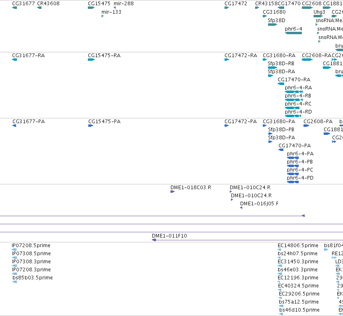Click the CG17472 gene label
Viewport: 343px width, 316px height.
236,4
